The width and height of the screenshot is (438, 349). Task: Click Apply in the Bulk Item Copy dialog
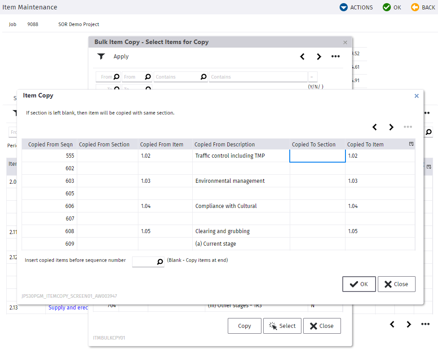tap(121, 57)
